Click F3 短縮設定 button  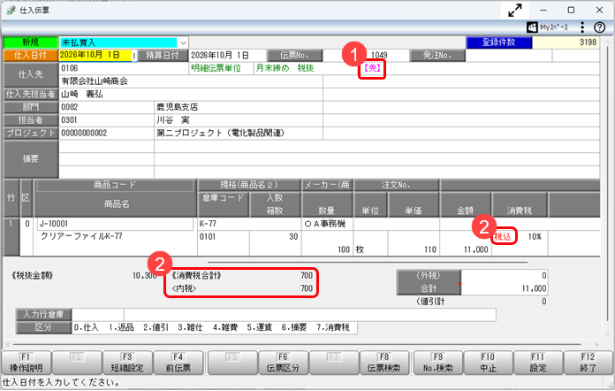pos(127,363)
